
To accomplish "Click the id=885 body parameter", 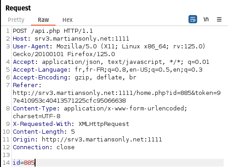I will click(x=24, y=163).
